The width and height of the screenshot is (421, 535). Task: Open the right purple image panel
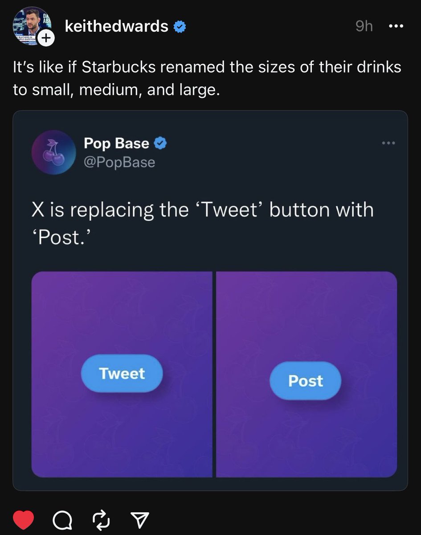pyautogui.click(x=307, y=374)
